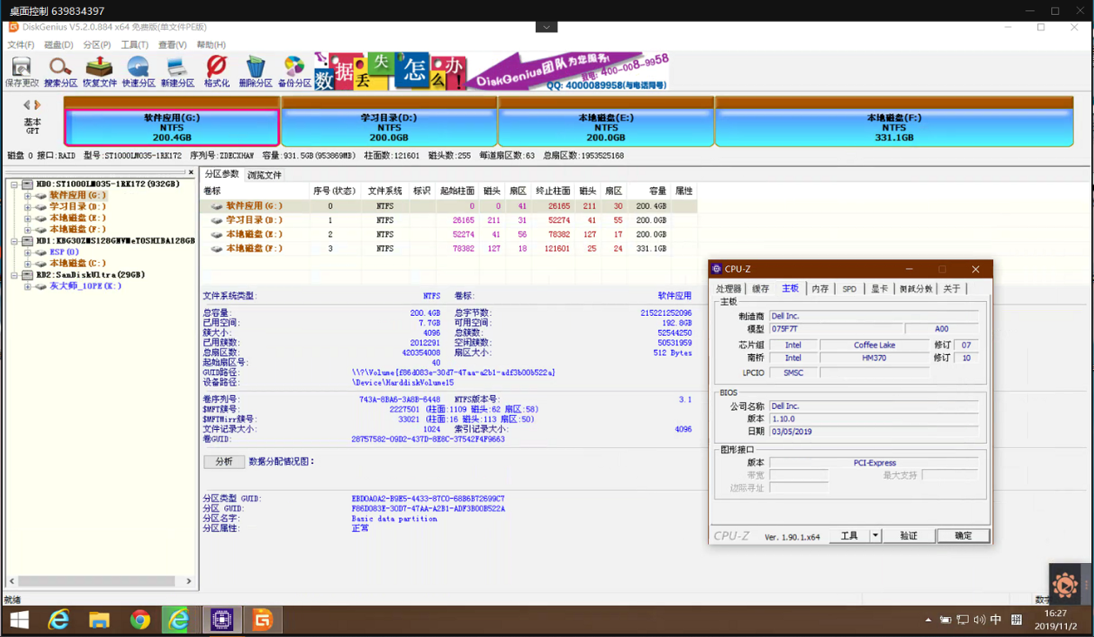This screenshot has width=1094, height=637.
Task: Go to previous disk with left arrow
Action: click(27, 105)
